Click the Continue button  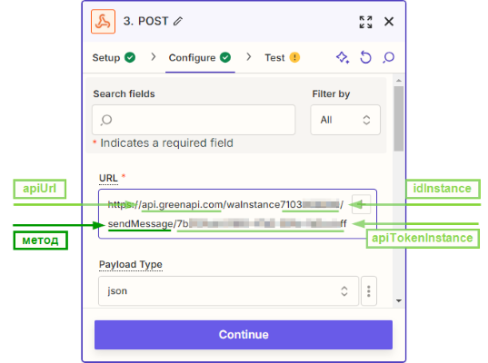(244, 335)
